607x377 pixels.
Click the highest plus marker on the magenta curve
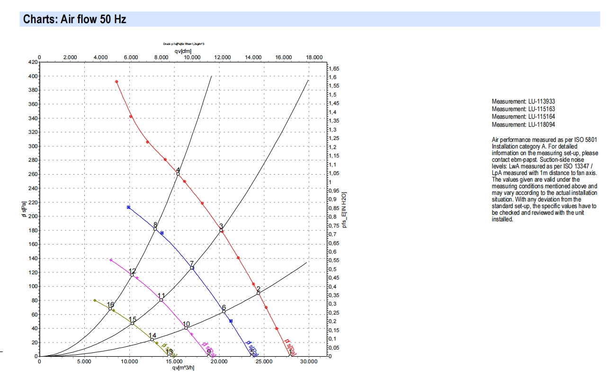(x=111, y=260)
